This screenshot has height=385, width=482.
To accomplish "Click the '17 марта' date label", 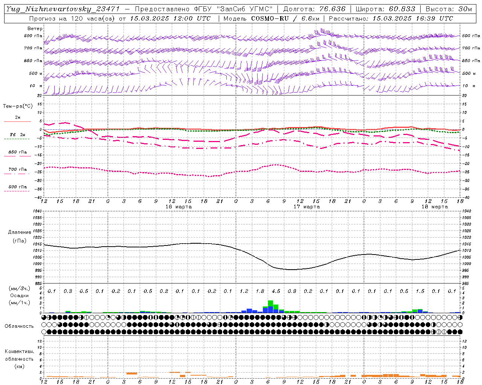I will pos(307,207).
